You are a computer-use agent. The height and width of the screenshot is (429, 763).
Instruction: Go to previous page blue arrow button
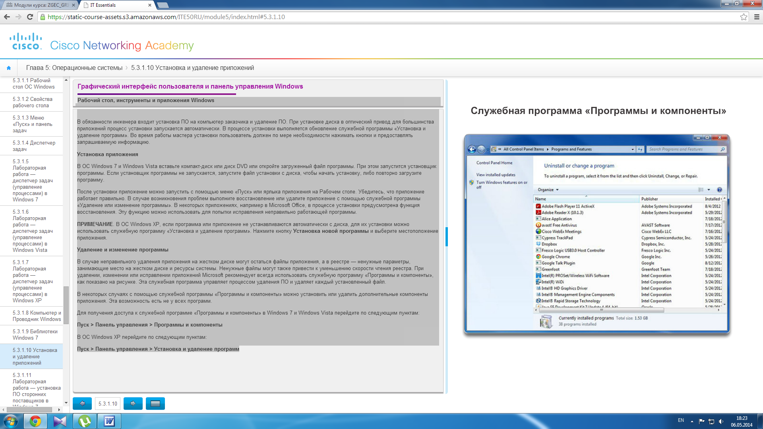pos(82,403)
